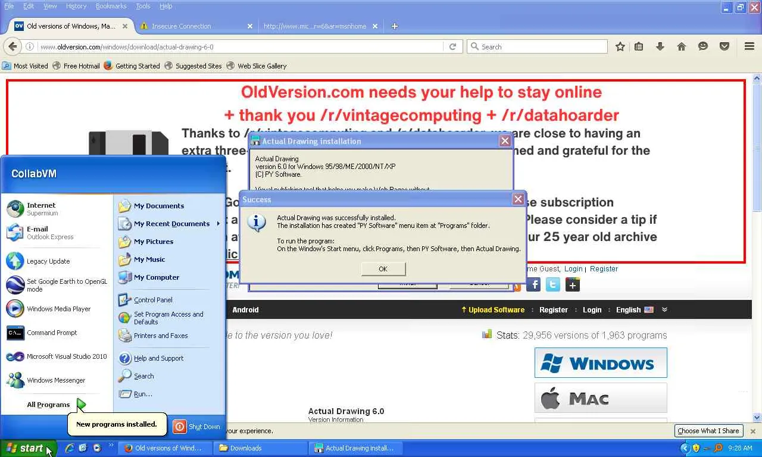Launch Microsoft Visual Studio 2010
Image resolution: width=762 pixels, height=457 pixels.
pyautogui.click(x=57, y=356)
